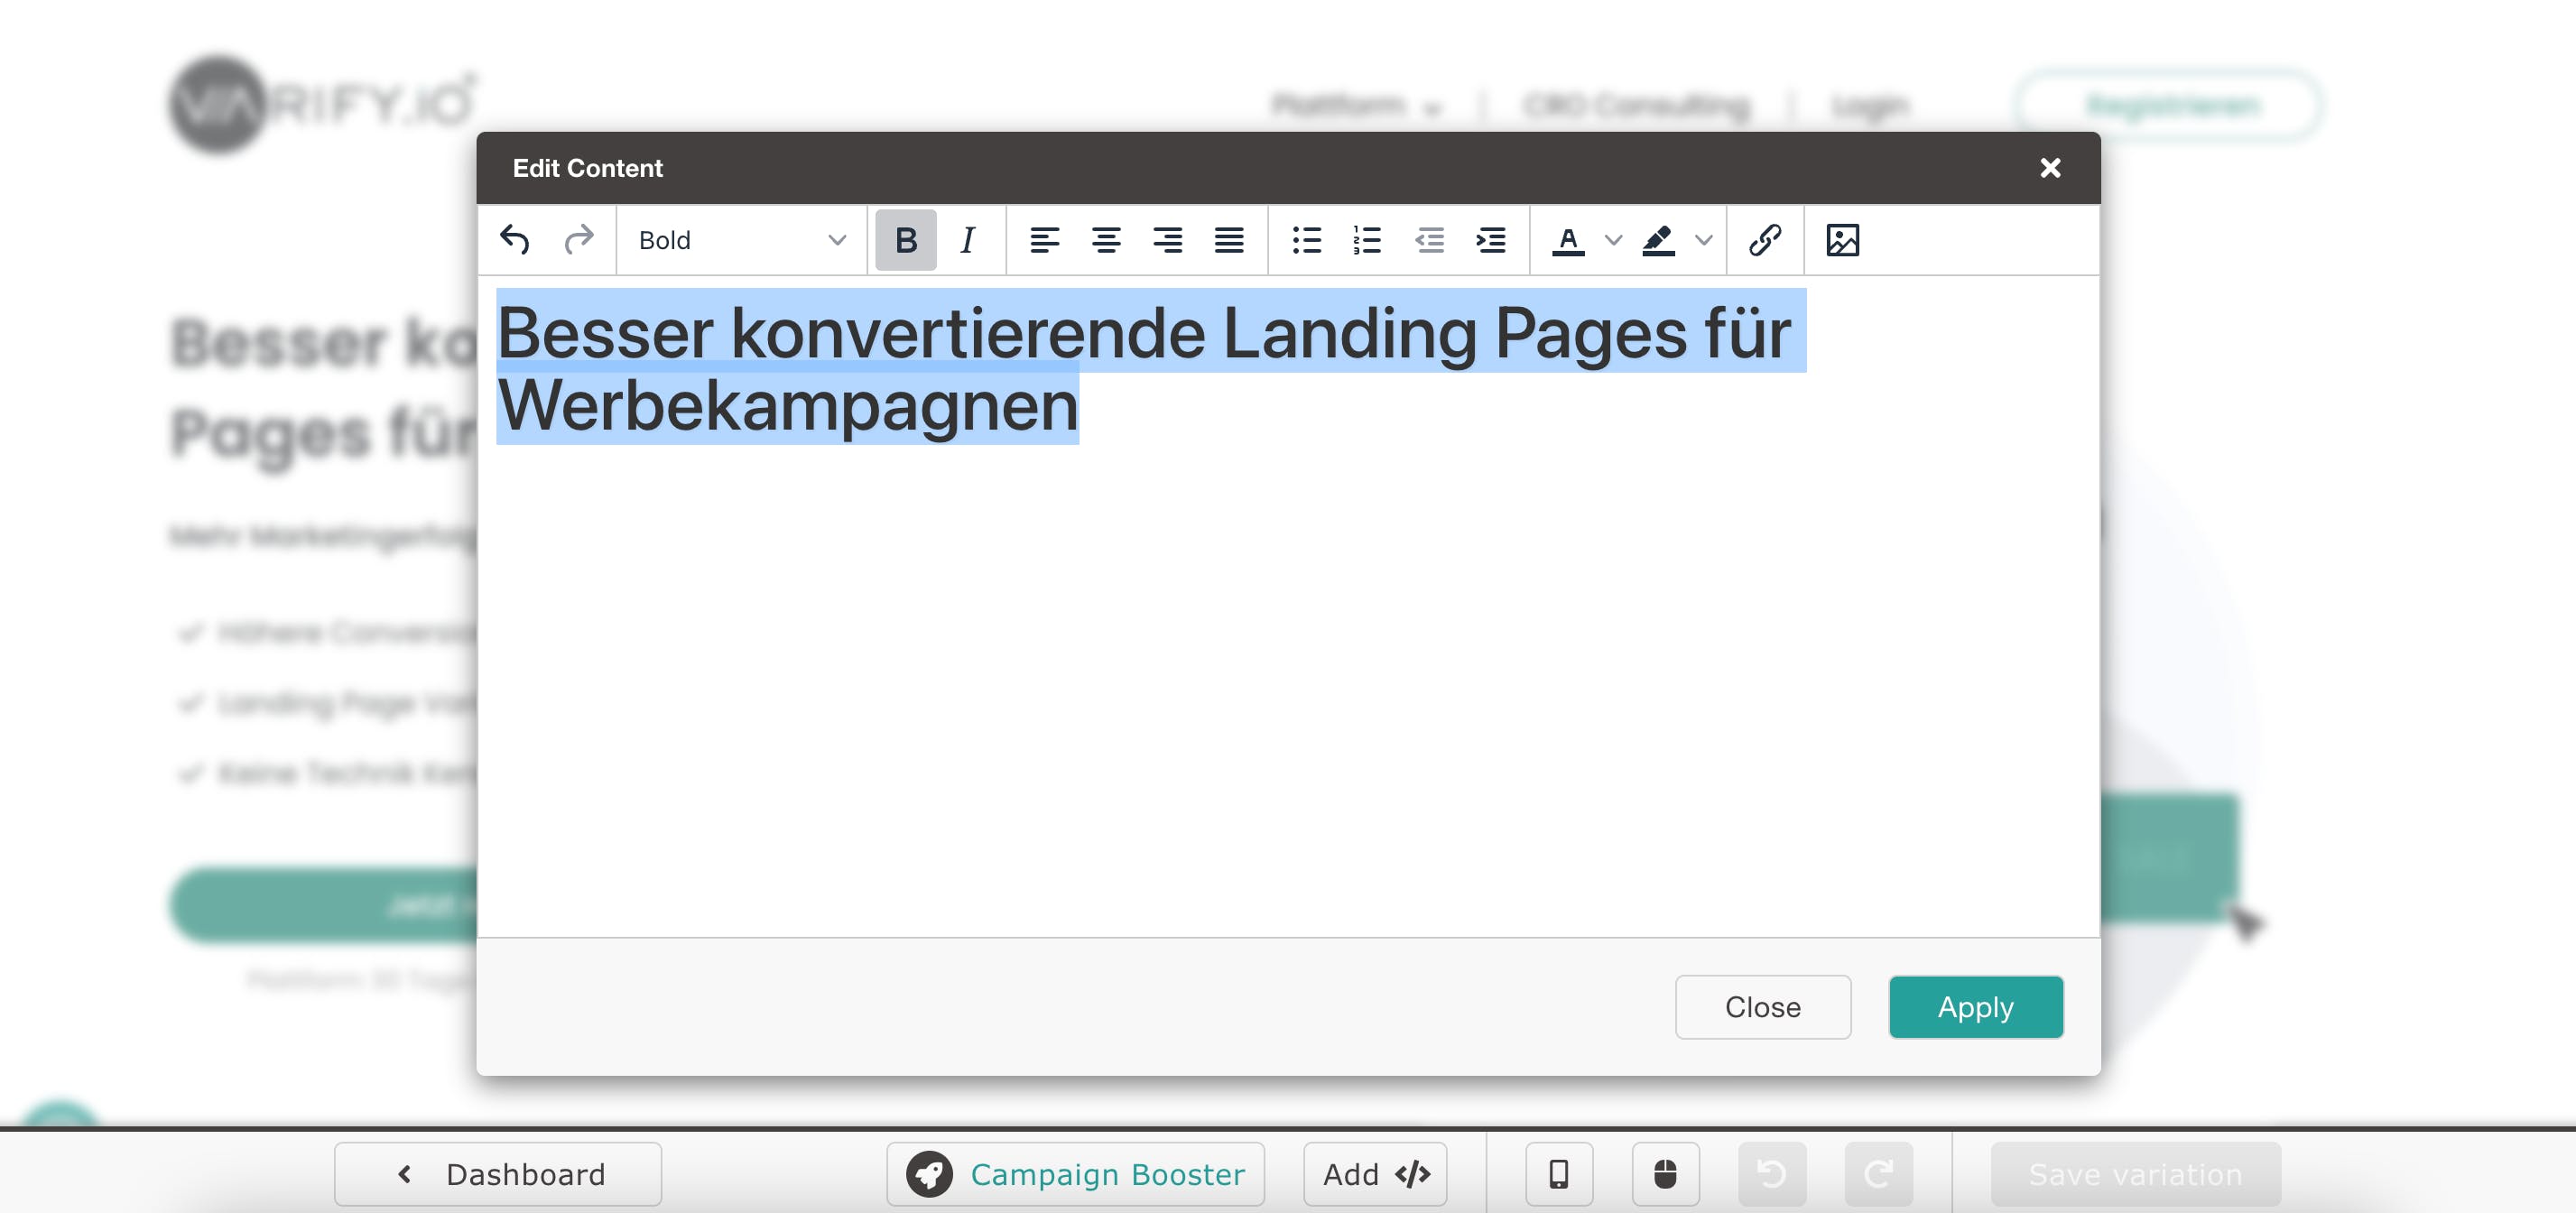Image resolution: width=2576 pixels, height=1213 pixels.
Task: Insert a hyperlink
Action: point(1765,240)
